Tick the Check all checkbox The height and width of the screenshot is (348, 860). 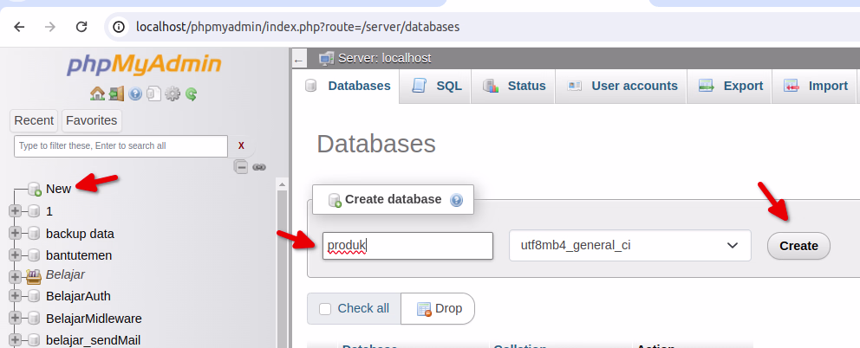325,309
